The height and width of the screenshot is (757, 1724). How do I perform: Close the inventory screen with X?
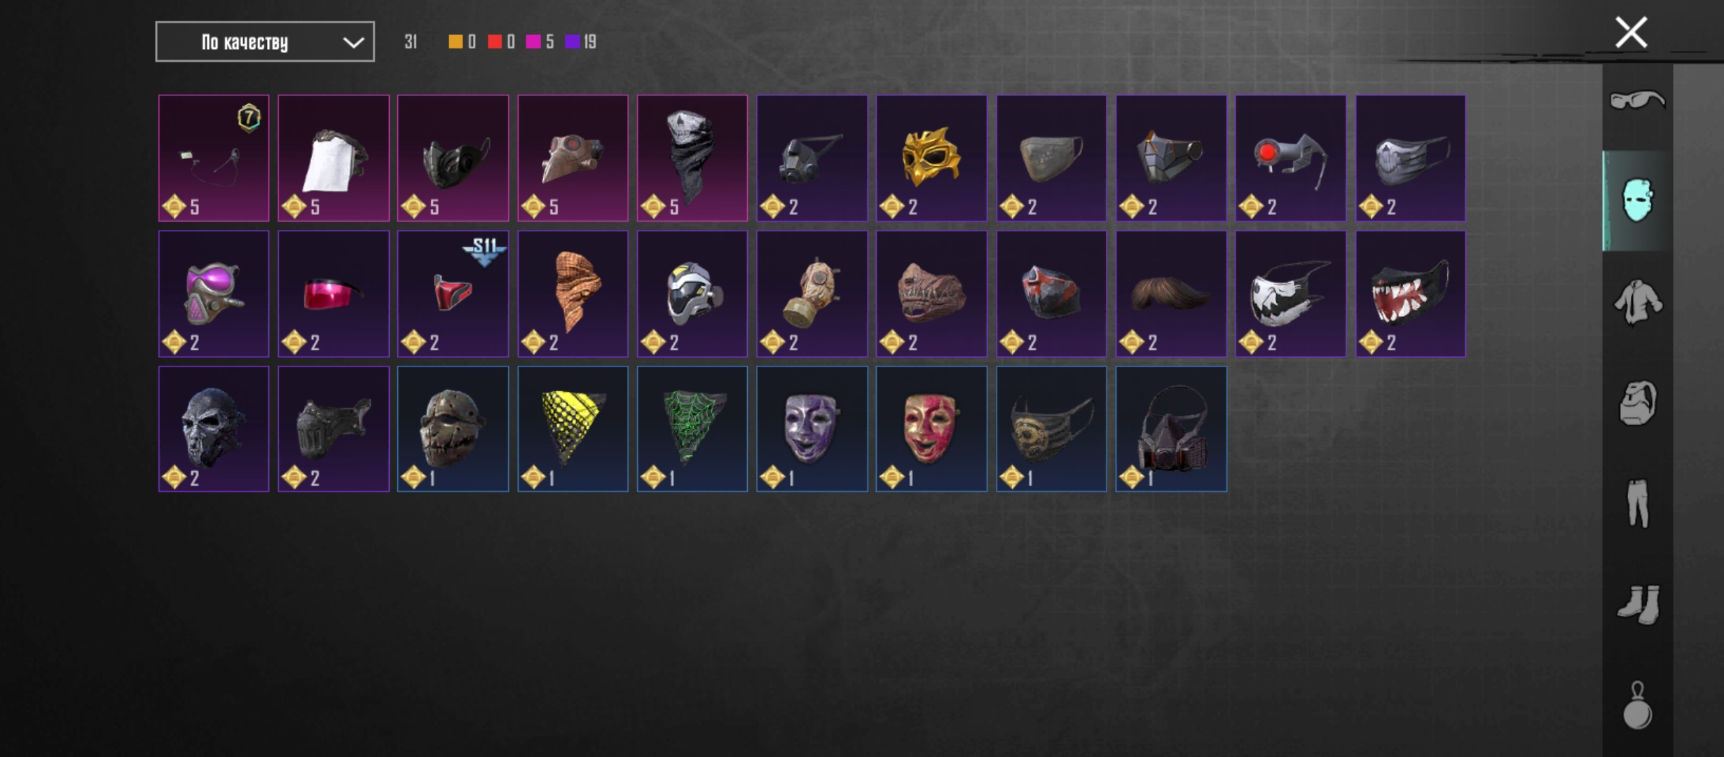[1631, 33]
